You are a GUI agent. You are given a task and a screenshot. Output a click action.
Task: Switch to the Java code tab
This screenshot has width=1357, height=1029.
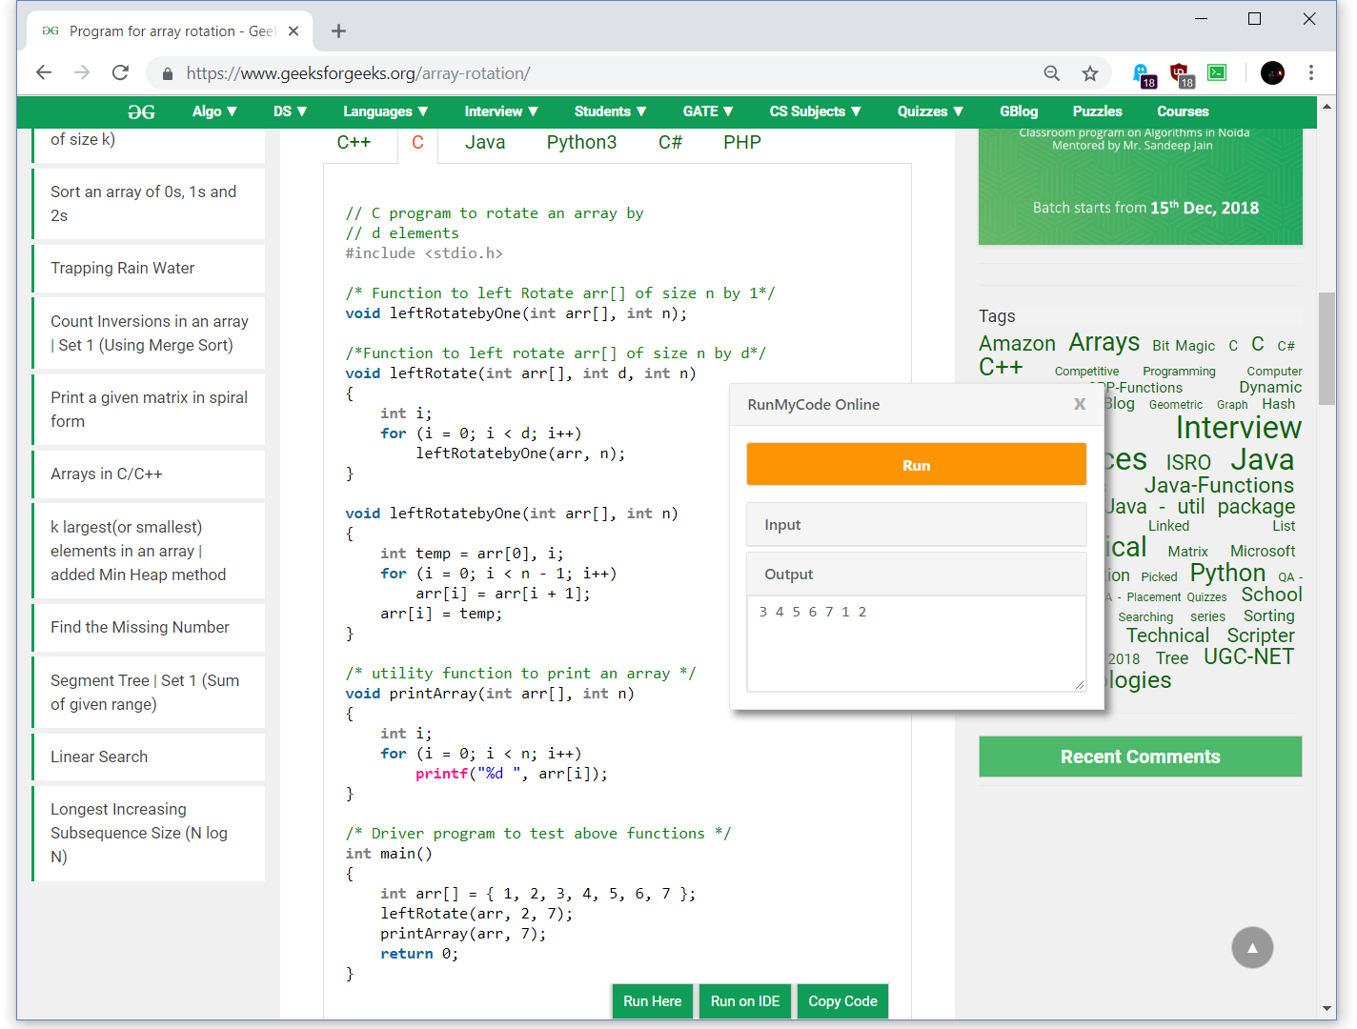coord(485,143)
